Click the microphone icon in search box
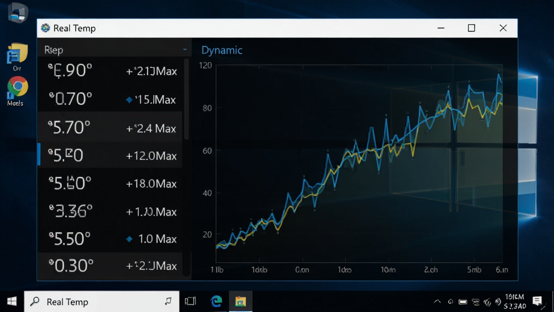The height and width of the screenshot is (312, 554). pos(168,301)
